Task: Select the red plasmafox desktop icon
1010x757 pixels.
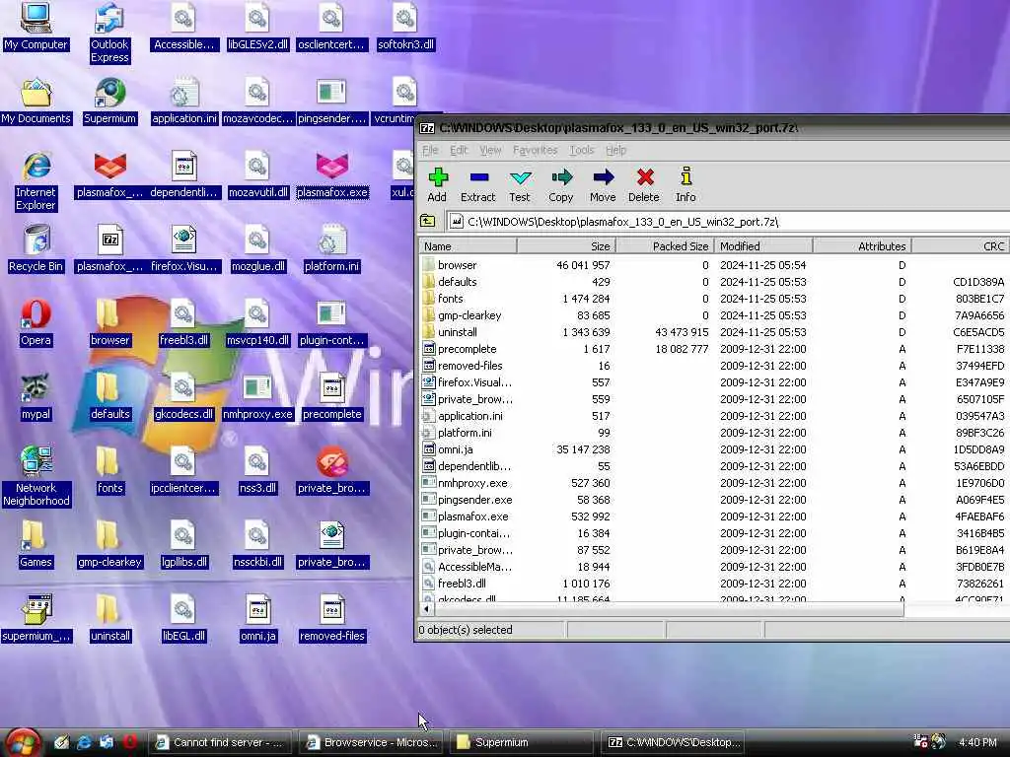Action: pos(109,175)
